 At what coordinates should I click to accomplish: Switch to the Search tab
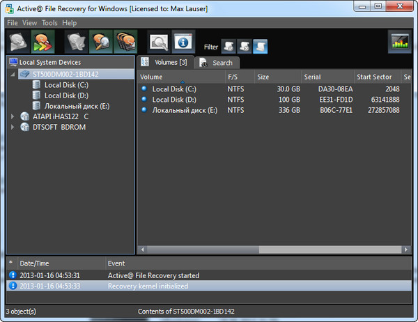(x=217, y=63)
